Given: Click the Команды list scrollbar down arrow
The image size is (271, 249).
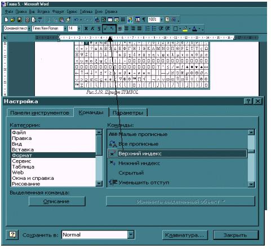Looking at the screenshot, I should pos(251,184).
